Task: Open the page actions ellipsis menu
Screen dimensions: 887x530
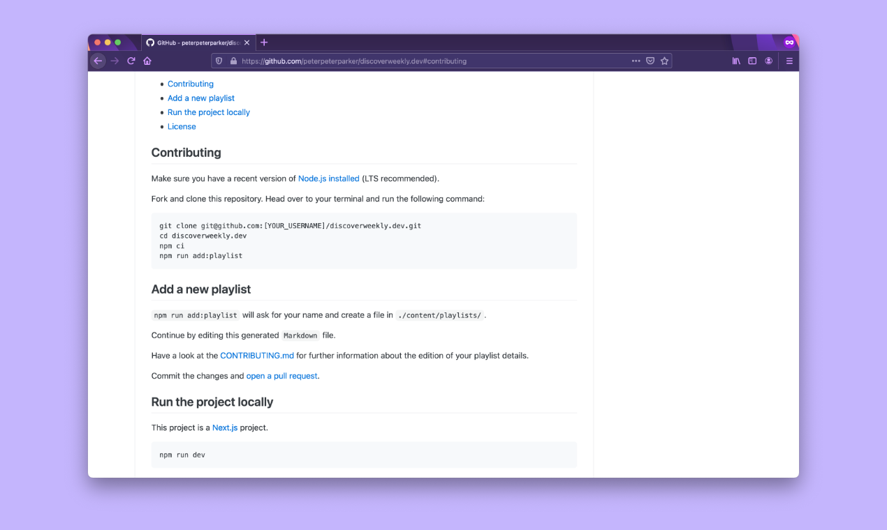Action: click(636, 61)
